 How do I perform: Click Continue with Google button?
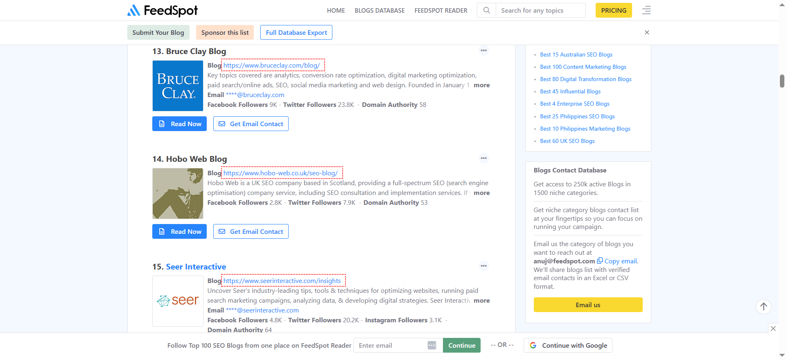click(x=568, y=345)
